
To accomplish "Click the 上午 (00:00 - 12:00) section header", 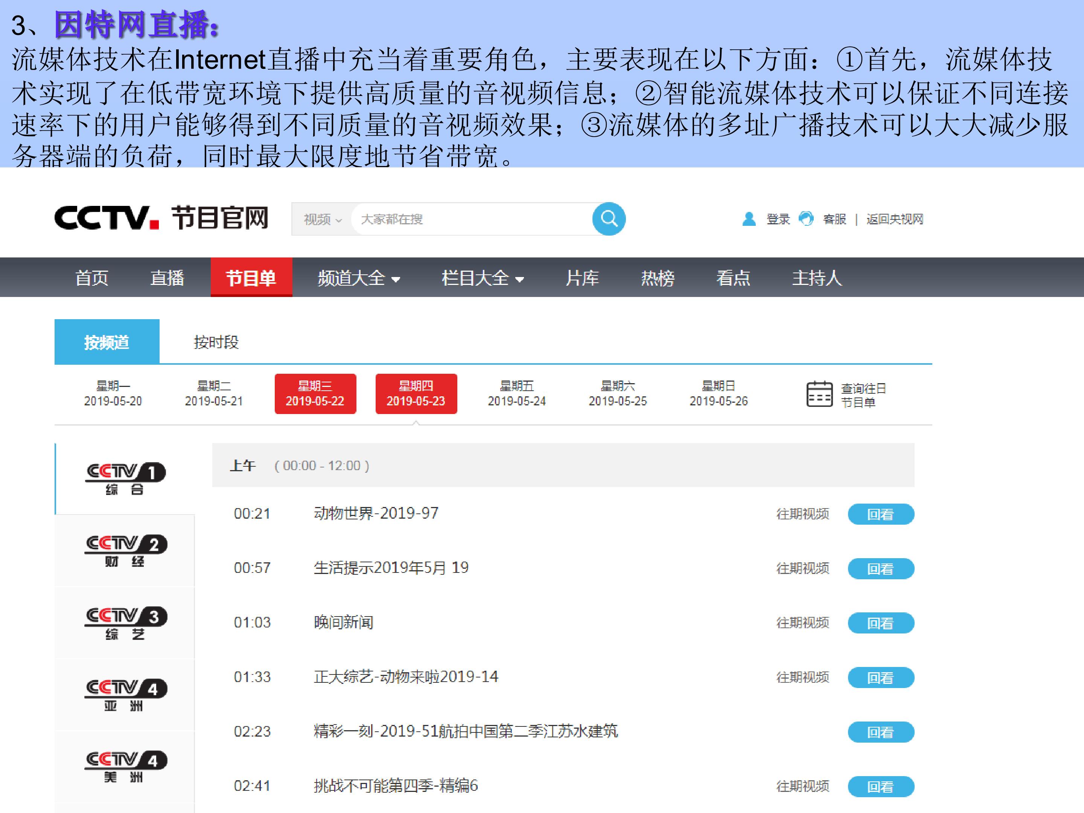I will coord(563,465).
